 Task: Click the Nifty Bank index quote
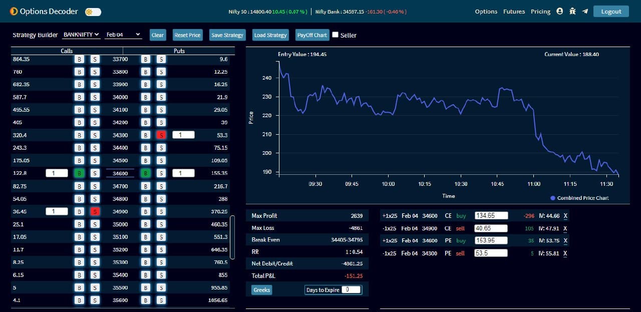click(x=361, y=11)
